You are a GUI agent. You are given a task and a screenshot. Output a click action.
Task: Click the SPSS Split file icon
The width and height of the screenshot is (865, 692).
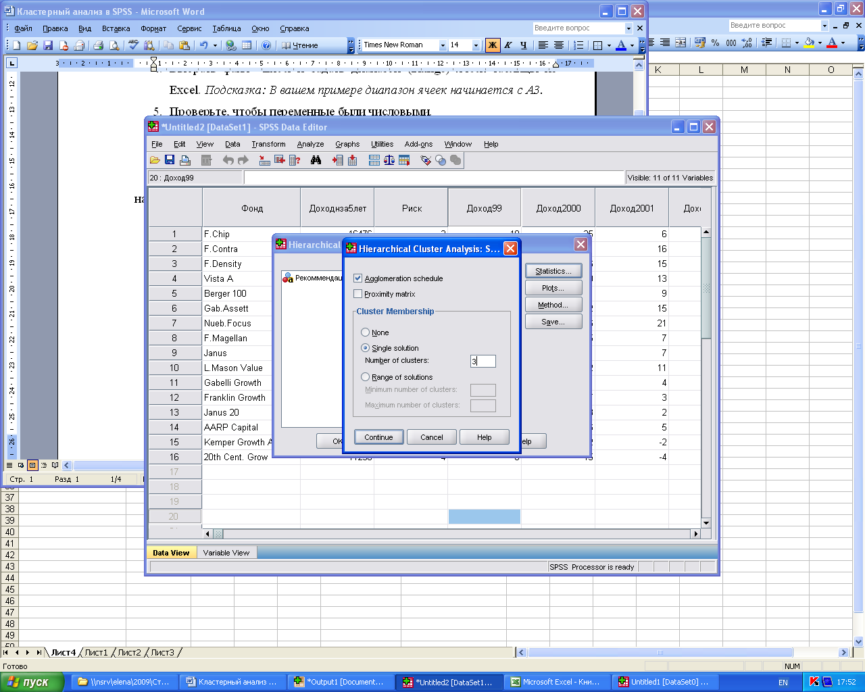click(374, 160)
